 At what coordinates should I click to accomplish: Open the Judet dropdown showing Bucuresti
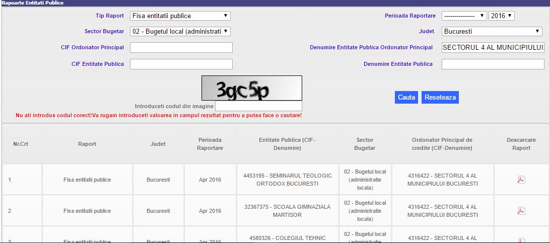click(x=492, y=31)
